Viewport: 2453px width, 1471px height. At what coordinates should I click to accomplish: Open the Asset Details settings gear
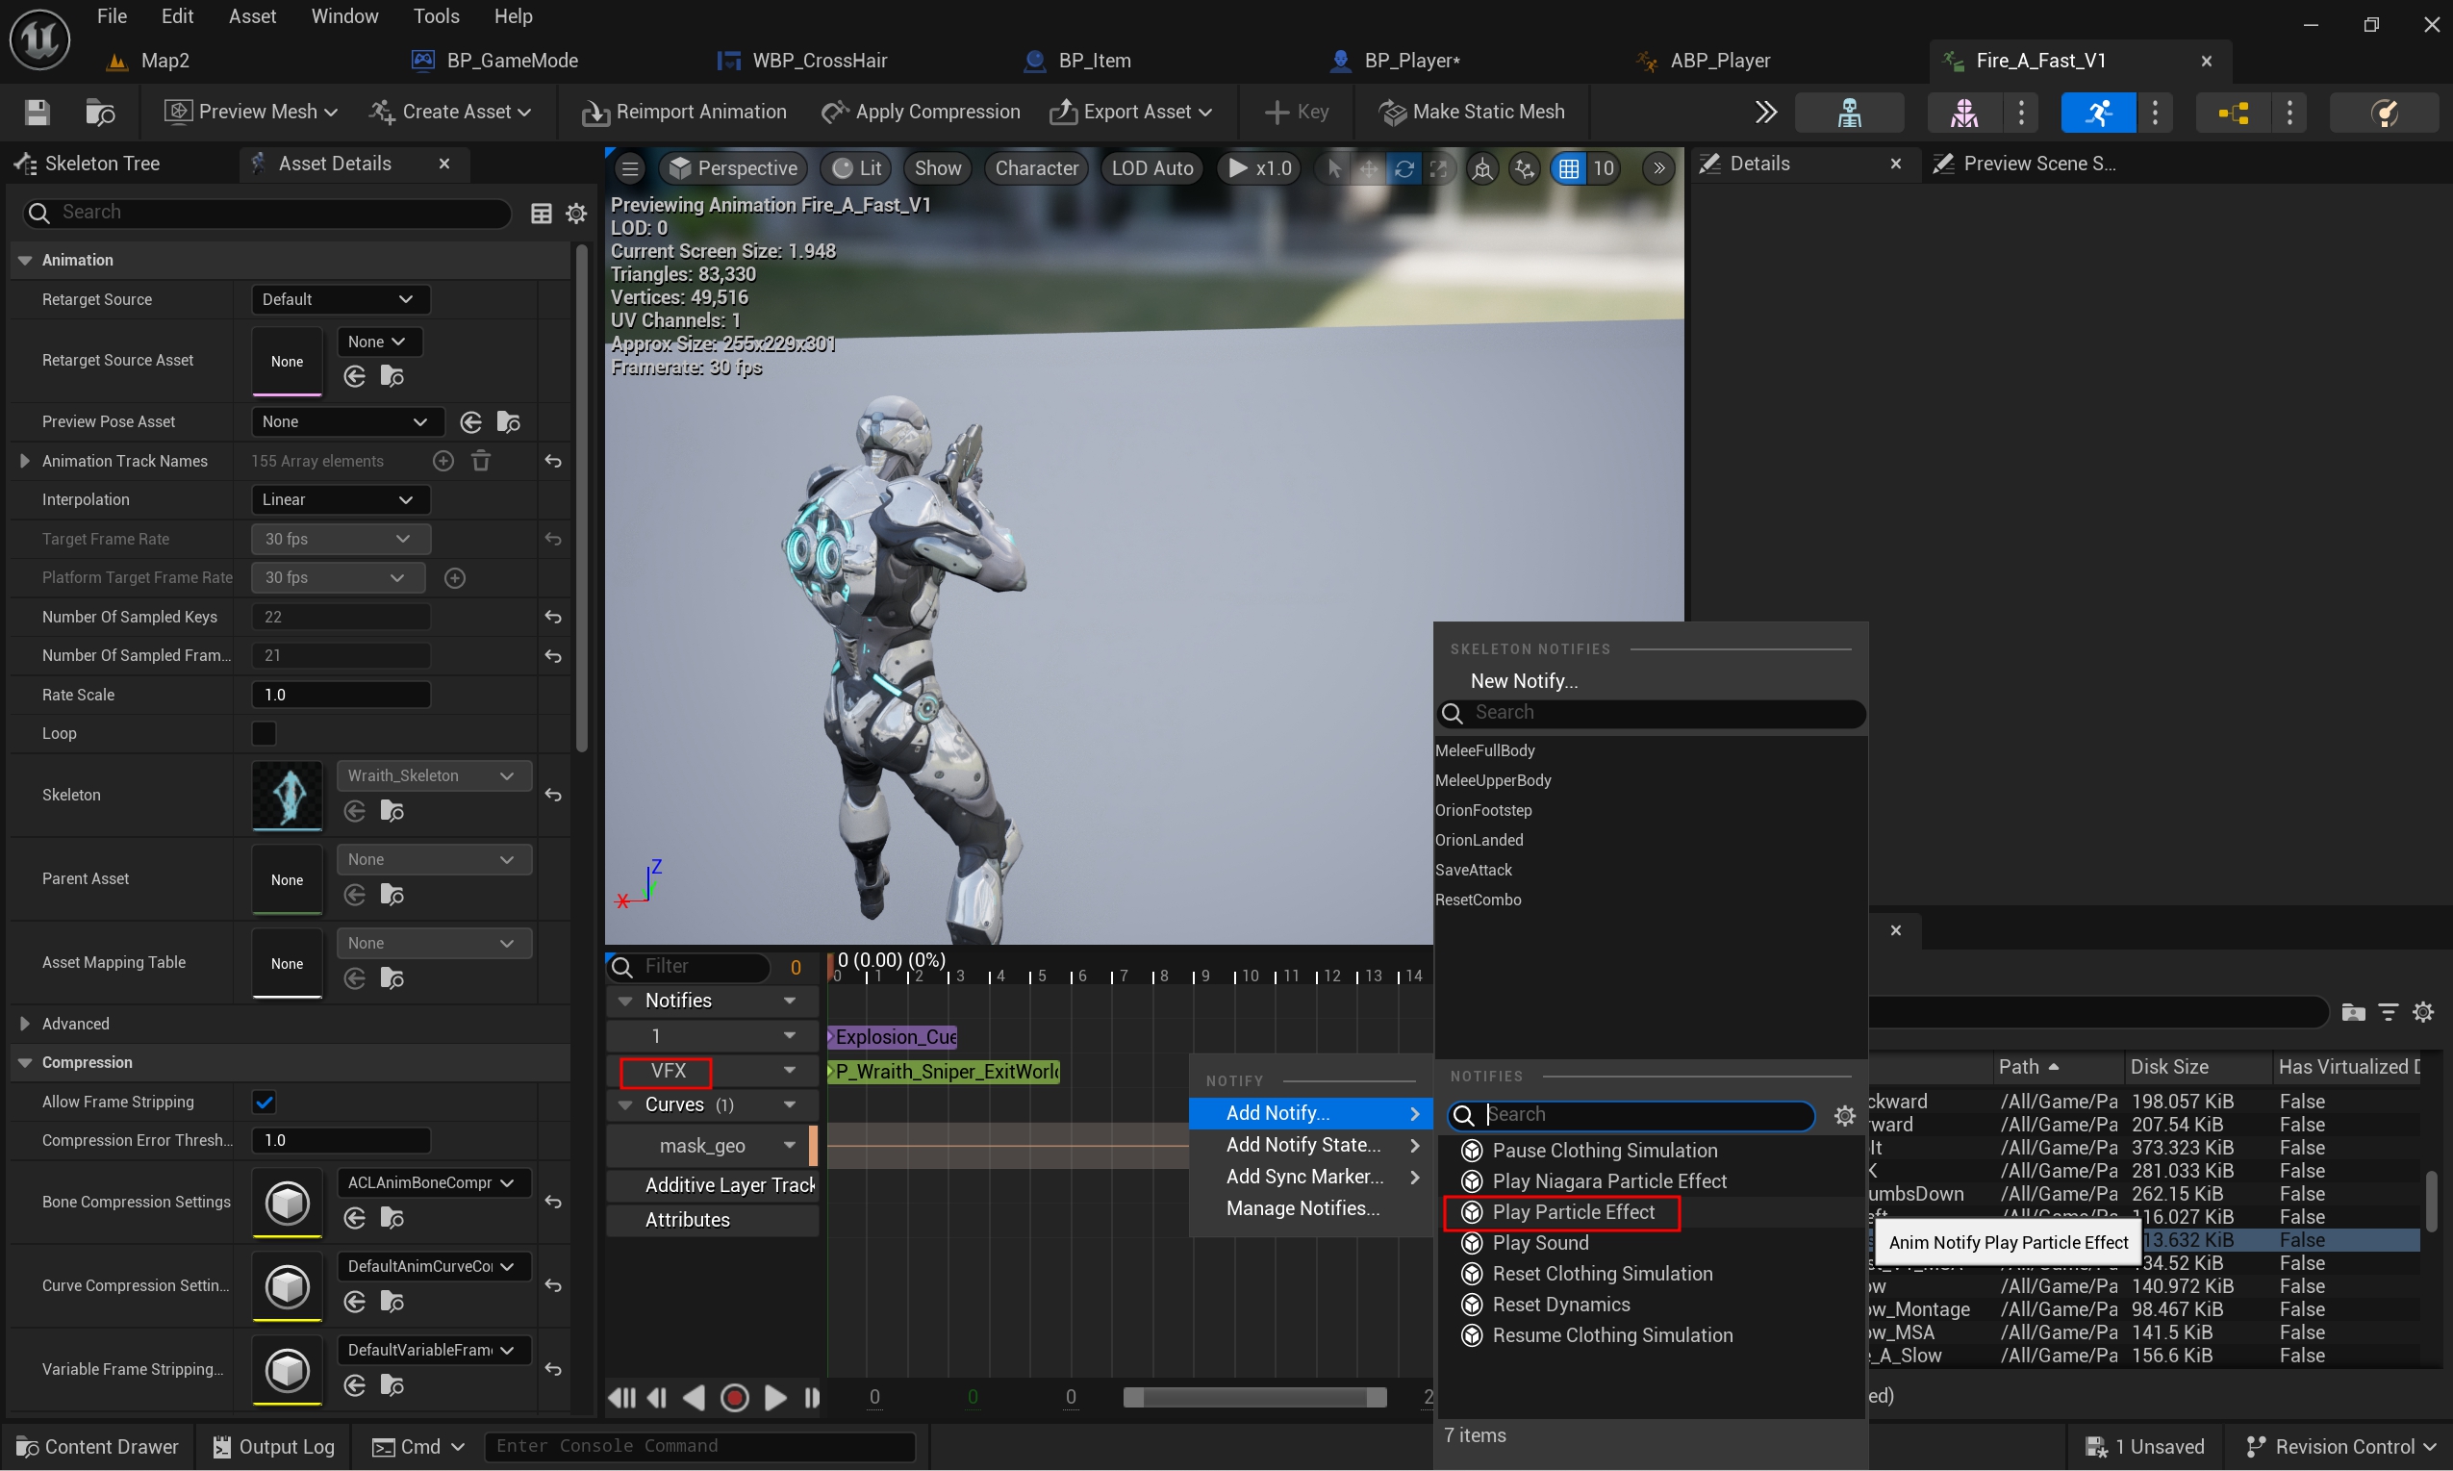point(576,214)
